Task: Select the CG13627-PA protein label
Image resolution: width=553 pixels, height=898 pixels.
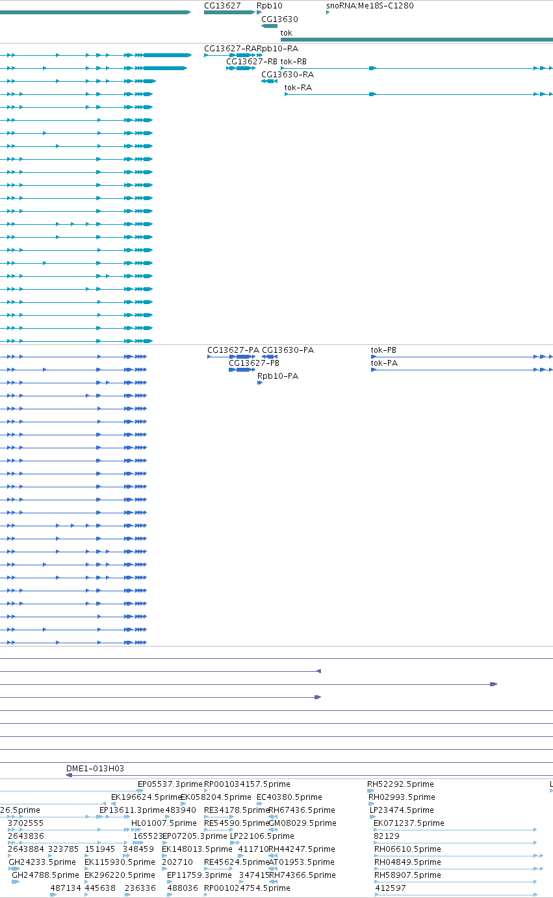Action: pos(233,350)
